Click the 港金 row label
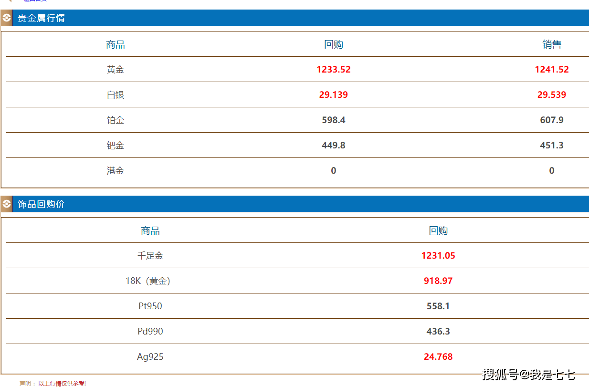The image size is (589, 387). coord(116,171)
